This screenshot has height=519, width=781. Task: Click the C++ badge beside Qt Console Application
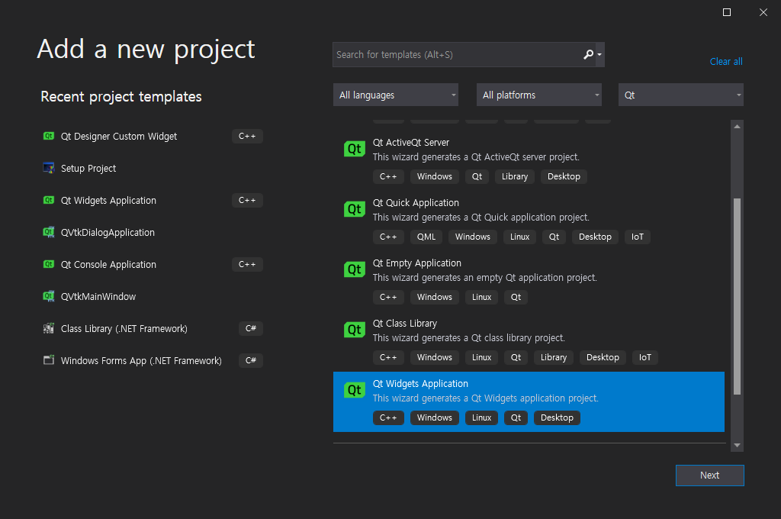tap(247, 264)
